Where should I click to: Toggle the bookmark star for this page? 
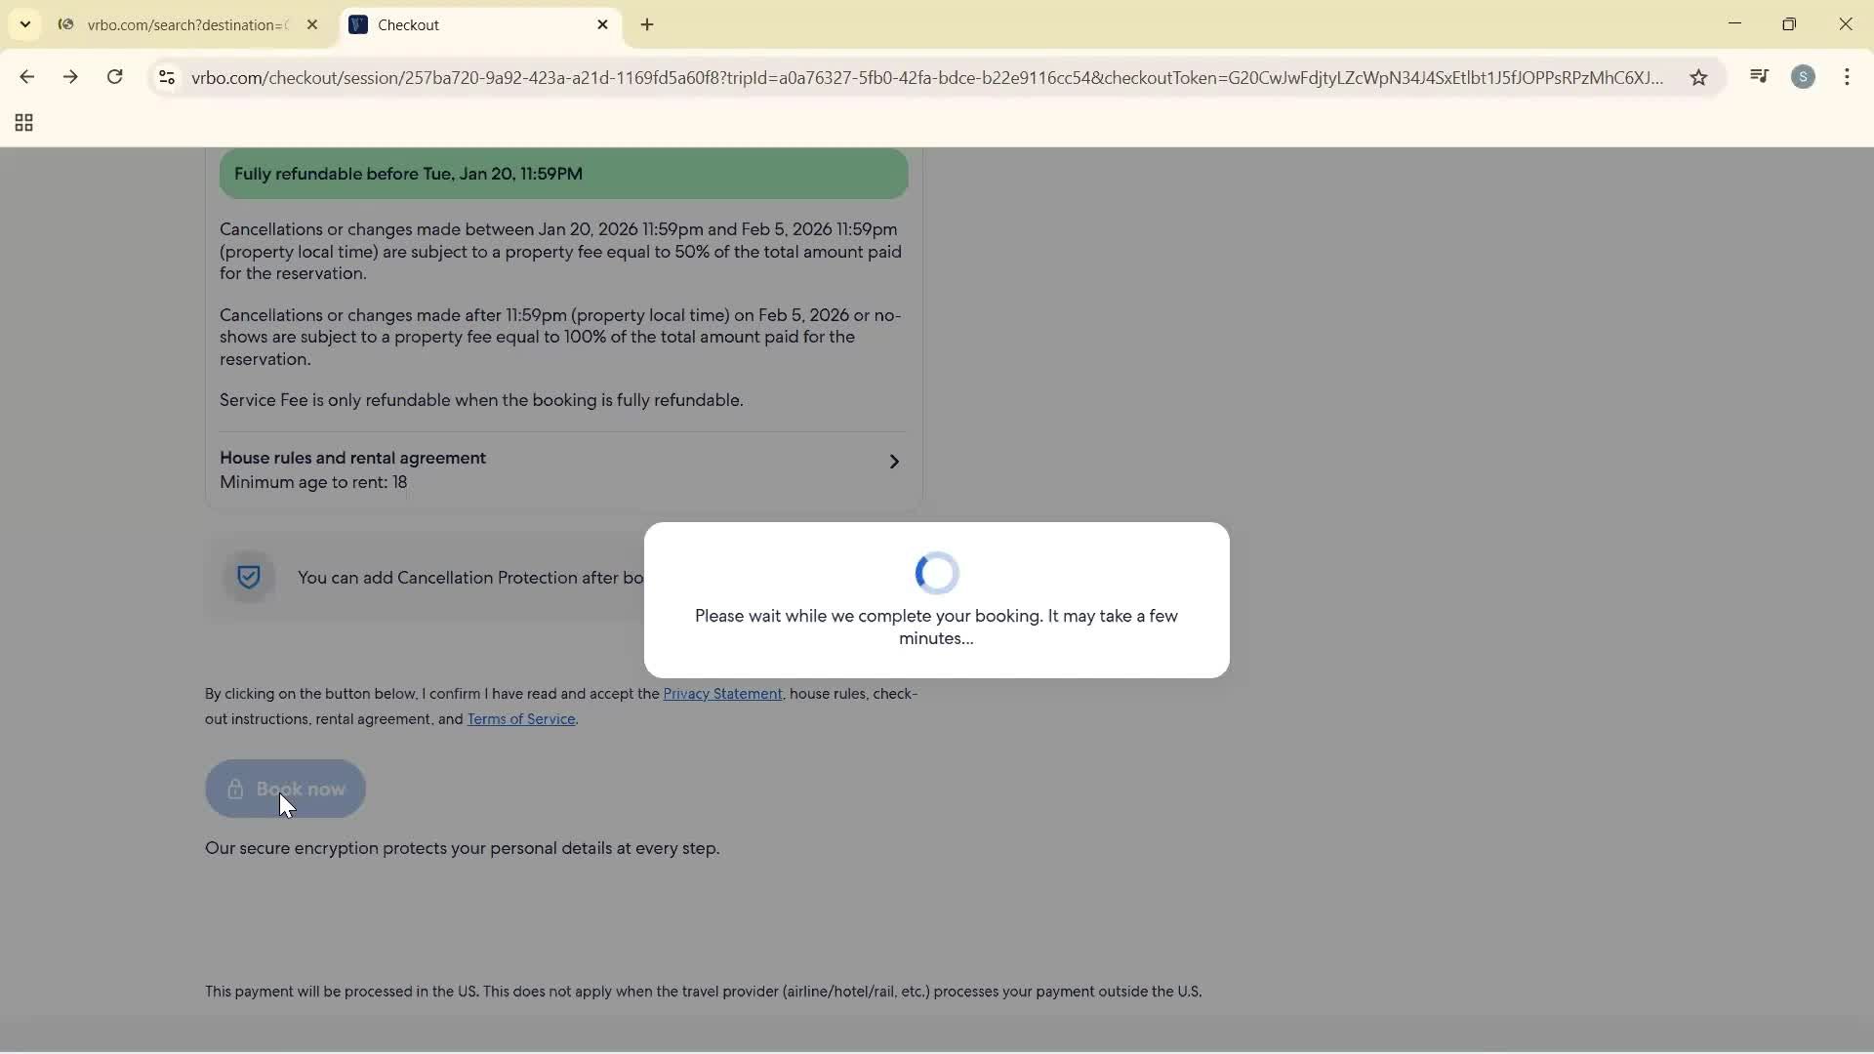[x=1698, y=78]
